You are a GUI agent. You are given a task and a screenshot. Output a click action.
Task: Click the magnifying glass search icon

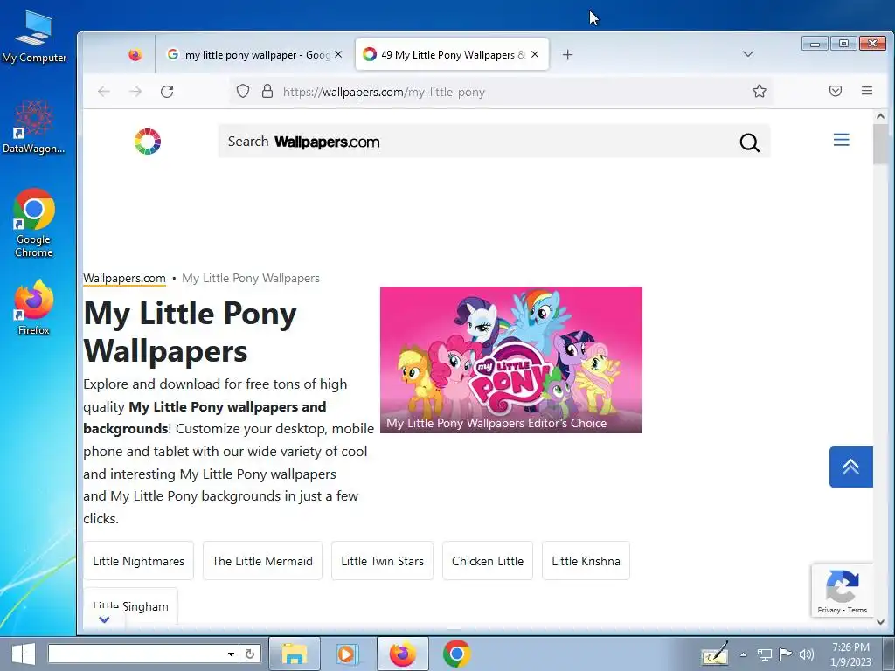click(749, 142)
